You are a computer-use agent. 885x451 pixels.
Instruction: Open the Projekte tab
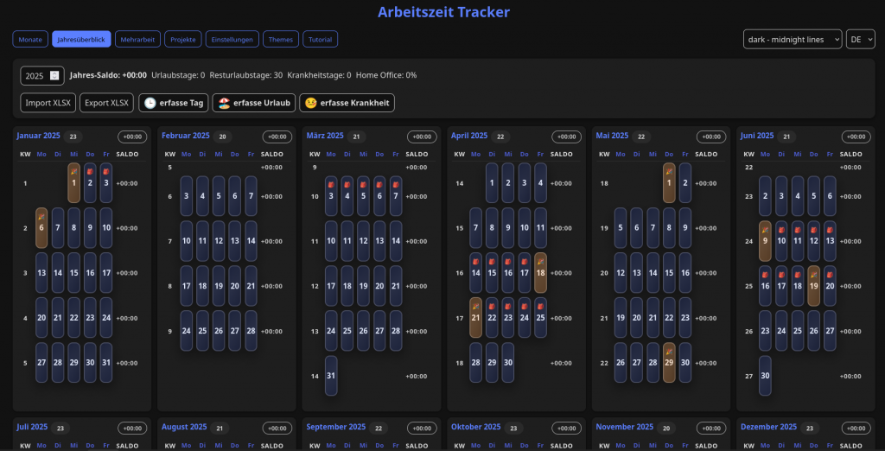coord(183,39)
